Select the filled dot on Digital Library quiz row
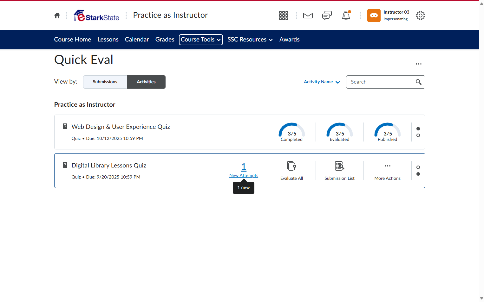 [418, 174]
